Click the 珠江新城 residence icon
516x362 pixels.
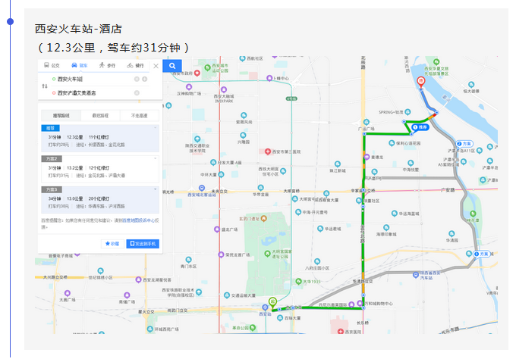(x=338, y=164)
